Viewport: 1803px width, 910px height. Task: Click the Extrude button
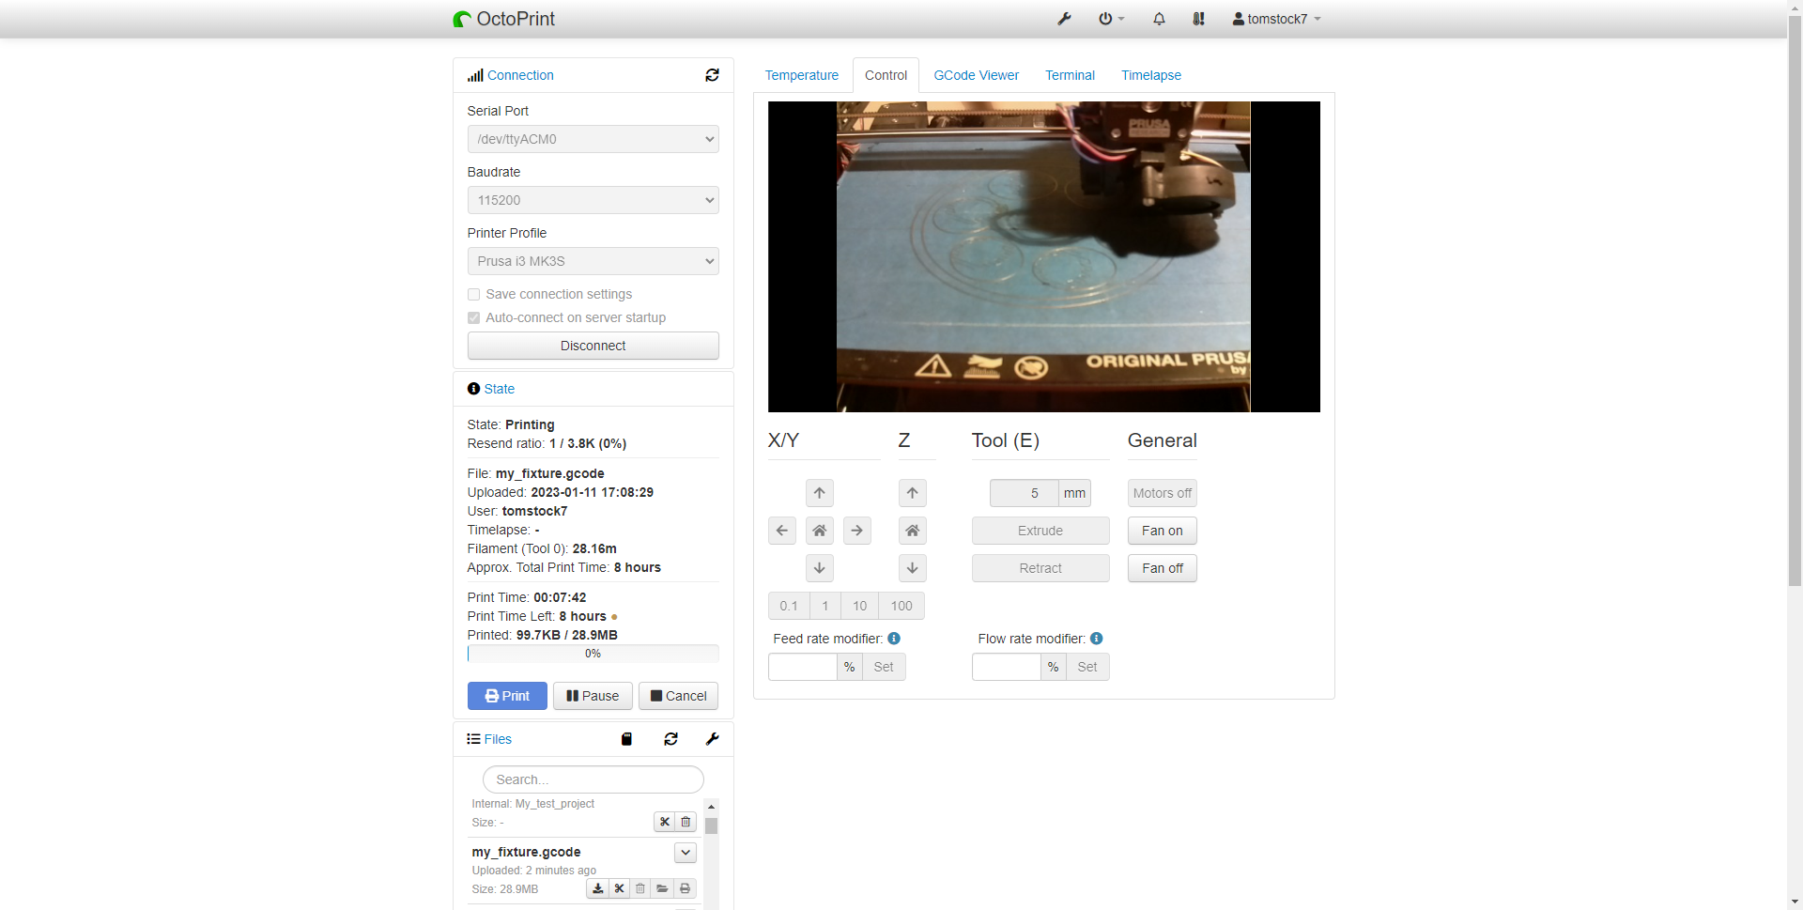[1040, 531]
